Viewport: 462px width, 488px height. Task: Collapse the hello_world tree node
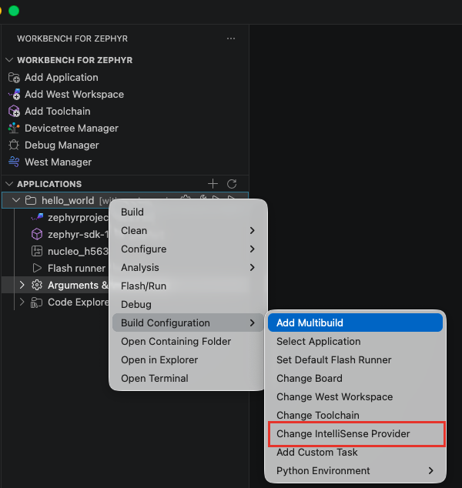16,200
